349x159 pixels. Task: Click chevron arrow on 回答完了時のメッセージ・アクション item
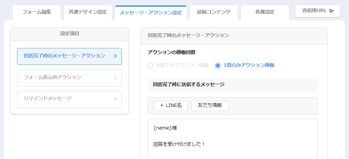pos(115,56)
